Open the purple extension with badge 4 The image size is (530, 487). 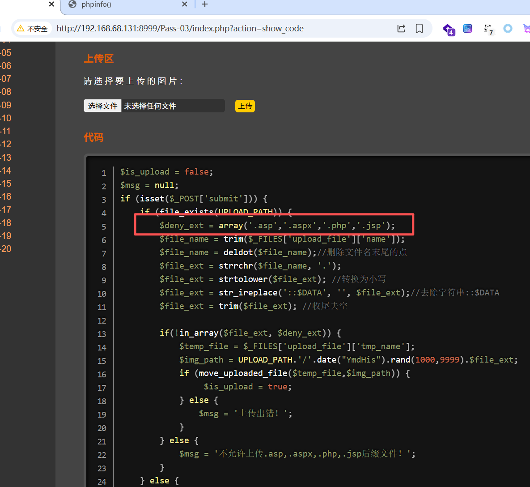[449, 30]
